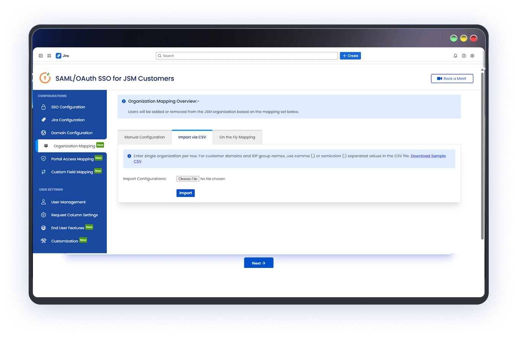Click the Create button
This screenshot has width=517, height=337.
[x=350, y=56]
